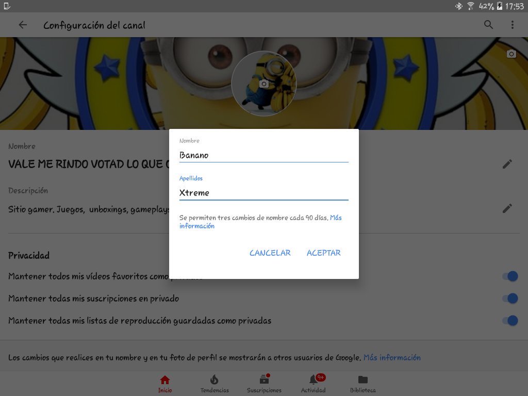Change profile picture via avatar camera icon

(x=264, y=84)
